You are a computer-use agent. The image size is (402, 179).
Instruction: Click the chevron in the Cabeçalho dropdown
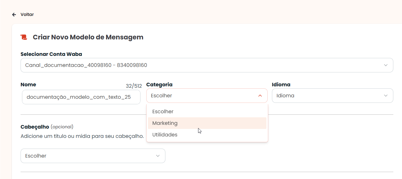point(158,156)
